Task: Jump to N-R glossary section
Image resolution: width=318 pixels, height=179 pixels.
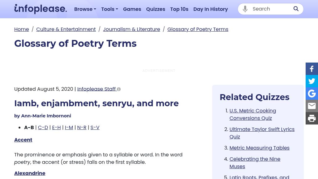Action: tap(82, 128)
